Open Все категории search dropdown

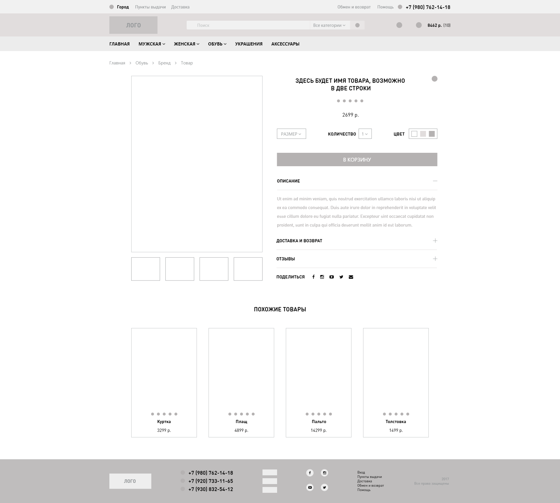329,25
